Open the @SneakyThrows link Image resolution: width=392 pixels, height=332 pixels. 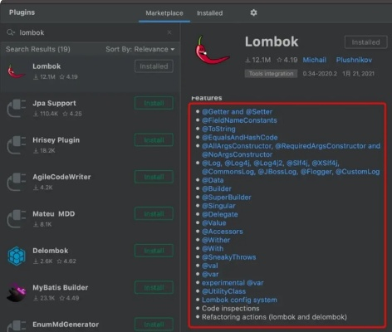pos(228,257)
